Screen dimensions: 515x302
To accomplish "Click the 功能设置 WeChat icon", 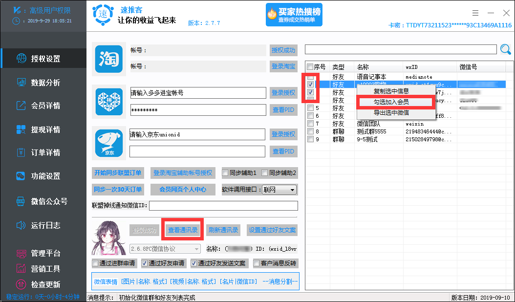I will point(21,176).
